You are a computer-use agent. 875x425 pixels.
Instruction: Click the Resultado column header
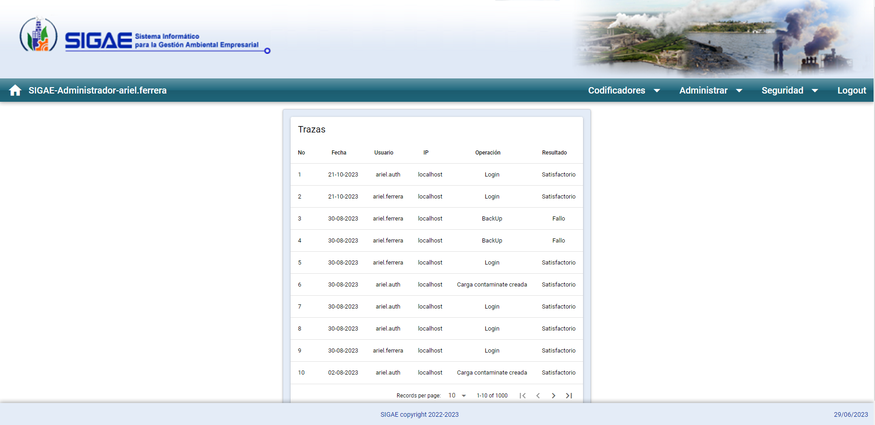pos(554,153)
